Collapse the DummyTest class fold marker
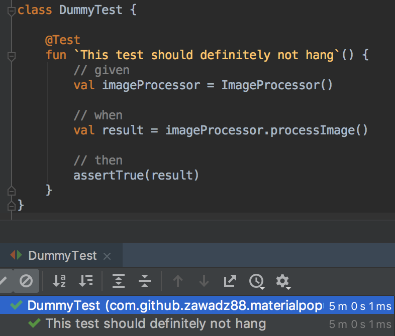The width and height of the screenshot is (395, 336). pos(12,11)
